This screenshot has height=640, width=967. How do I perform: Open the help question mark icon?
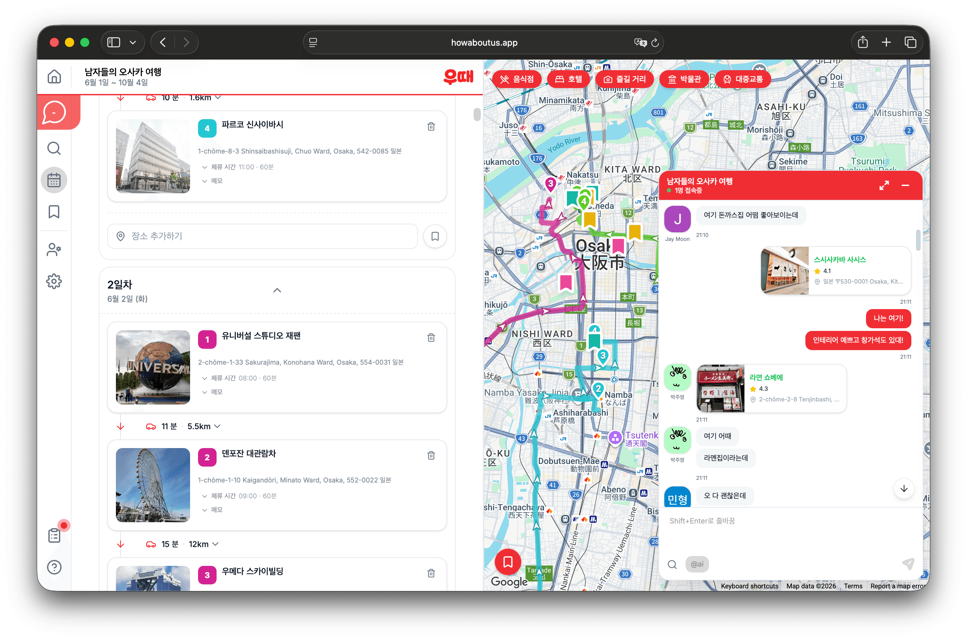tap(54, 567)
